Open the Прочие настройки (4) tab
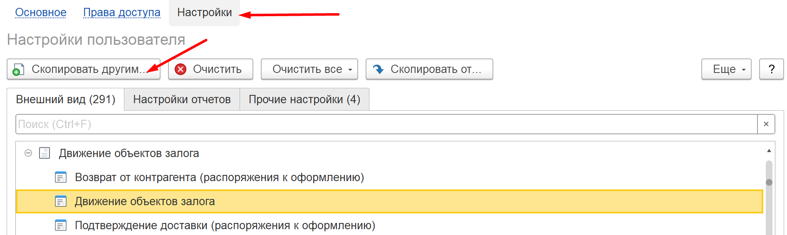The height and width of the screenshot is (235, 787). (304, 99)
